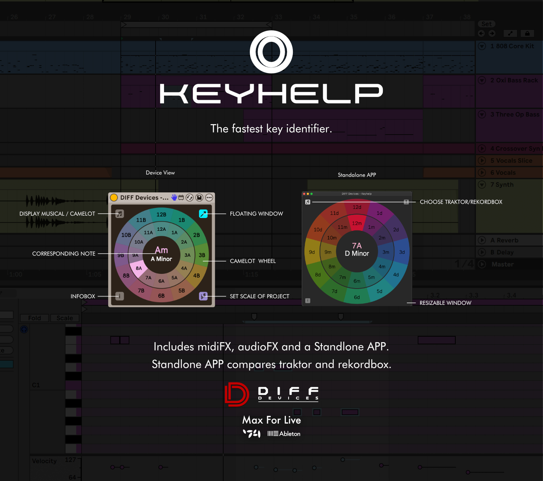This screenshot has width=543, height=481.
Task: Select the 12m segment in Standalone wheel
Action: (357, 223)
